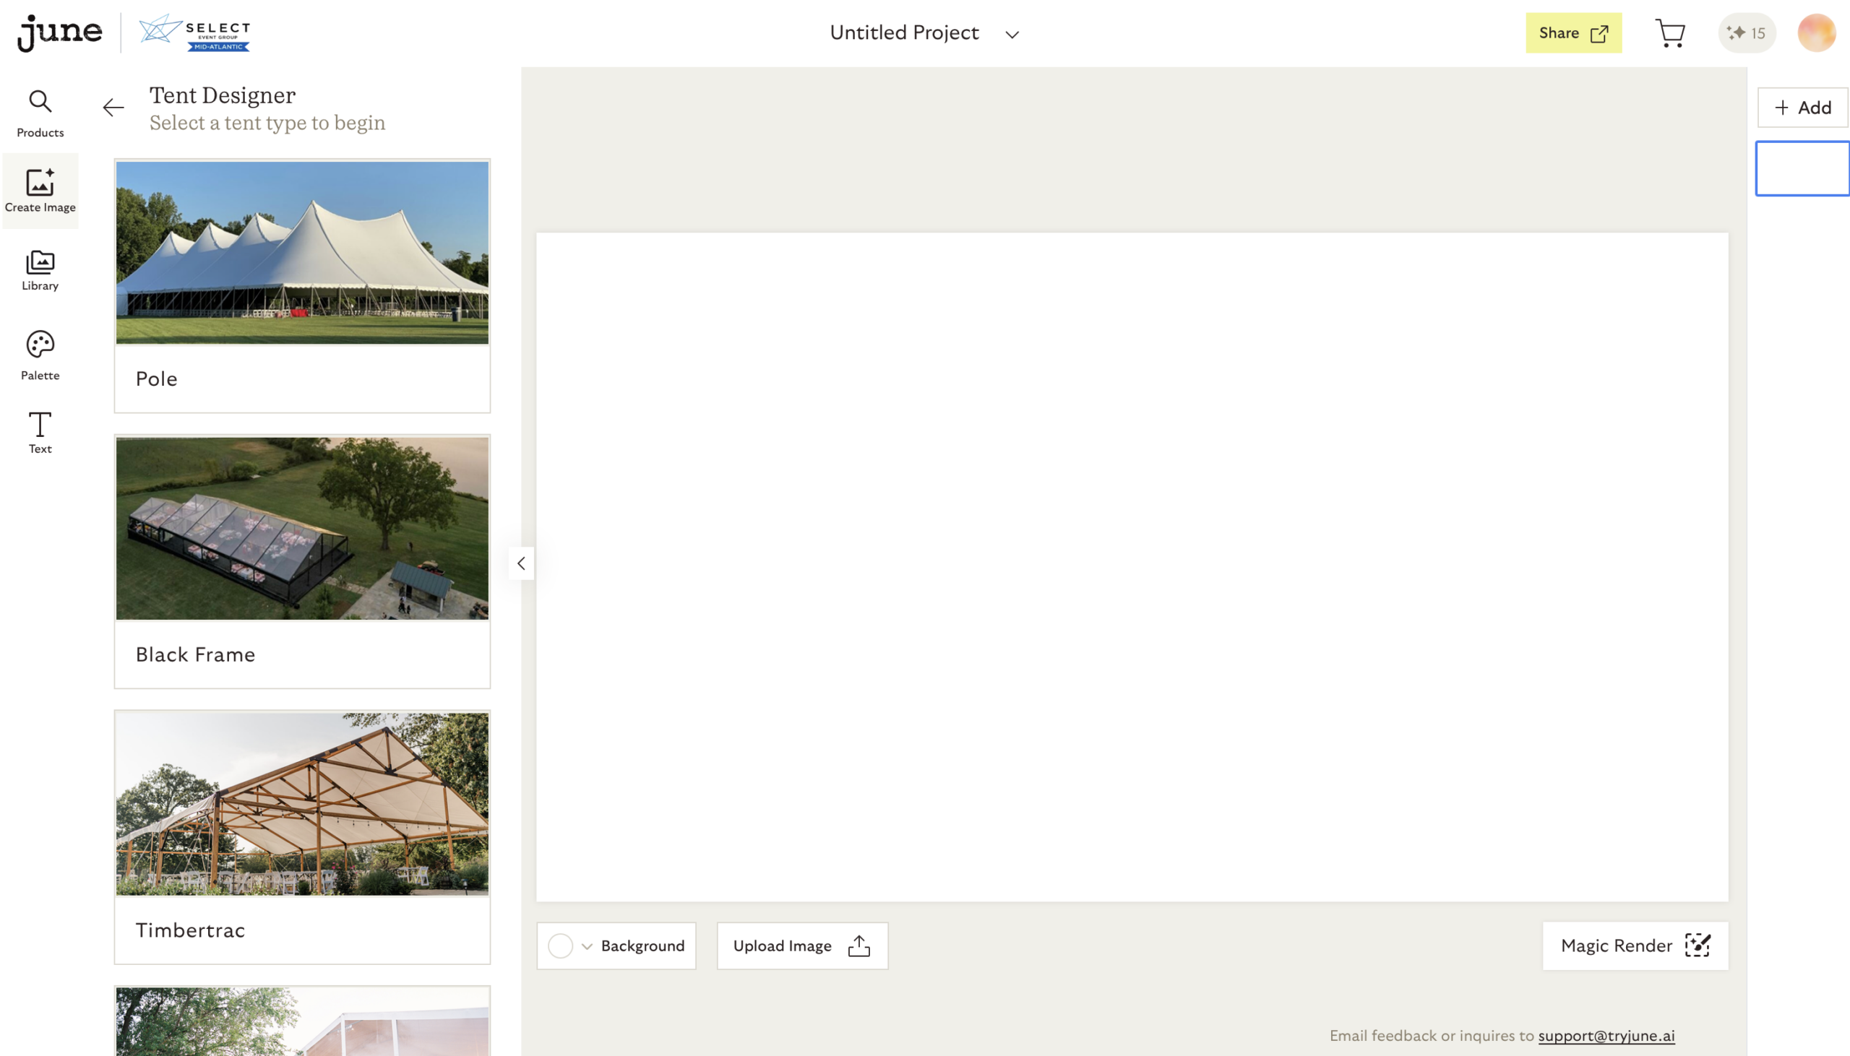Go back using the arrow beside Tent Designer
This screenshot has height=1056, width=1850.
(x=113, y=108)
